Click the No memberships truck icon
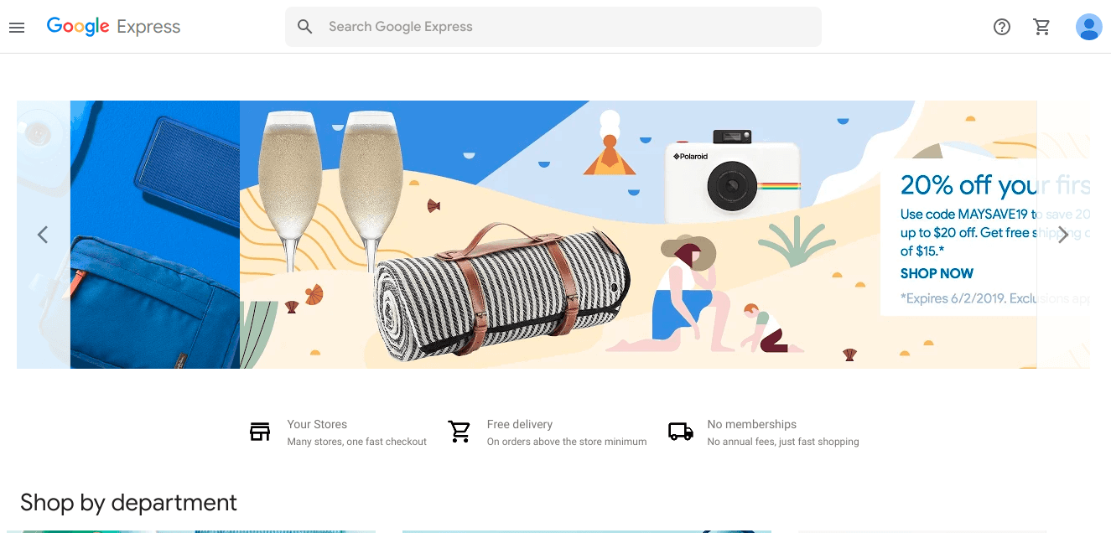 click(680, 431)
